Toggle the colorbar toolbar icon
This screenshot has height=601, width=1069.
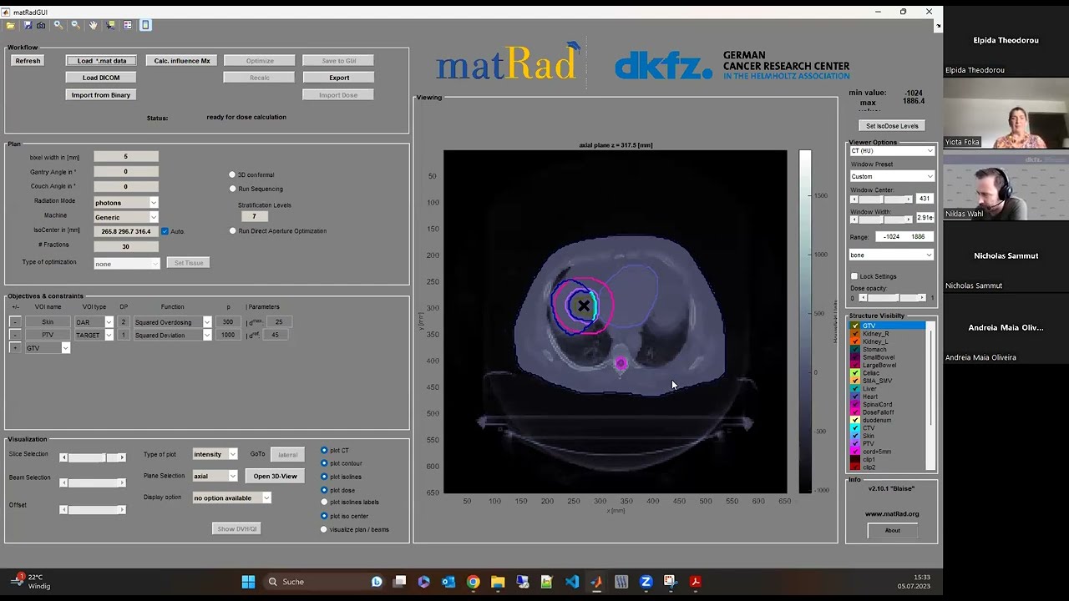coord(145,25)
